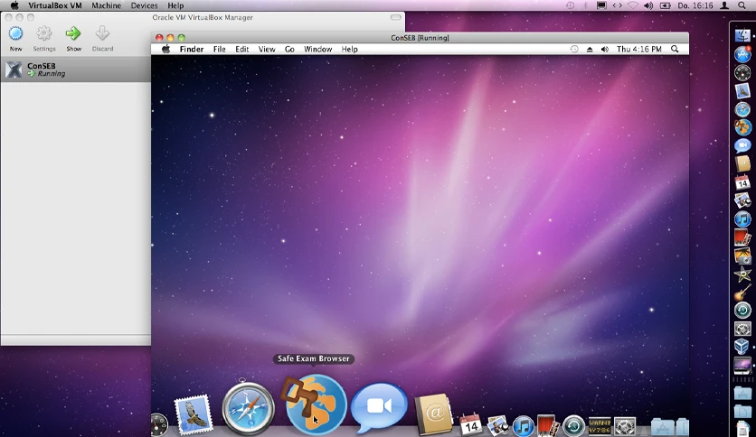
Task: Open host Spotlight search icon
Action: tap(742, 5)
